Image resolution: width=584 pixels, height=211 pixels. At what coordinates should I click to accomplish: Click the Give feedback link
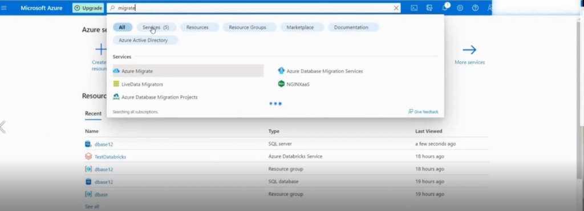click(423, 112)
